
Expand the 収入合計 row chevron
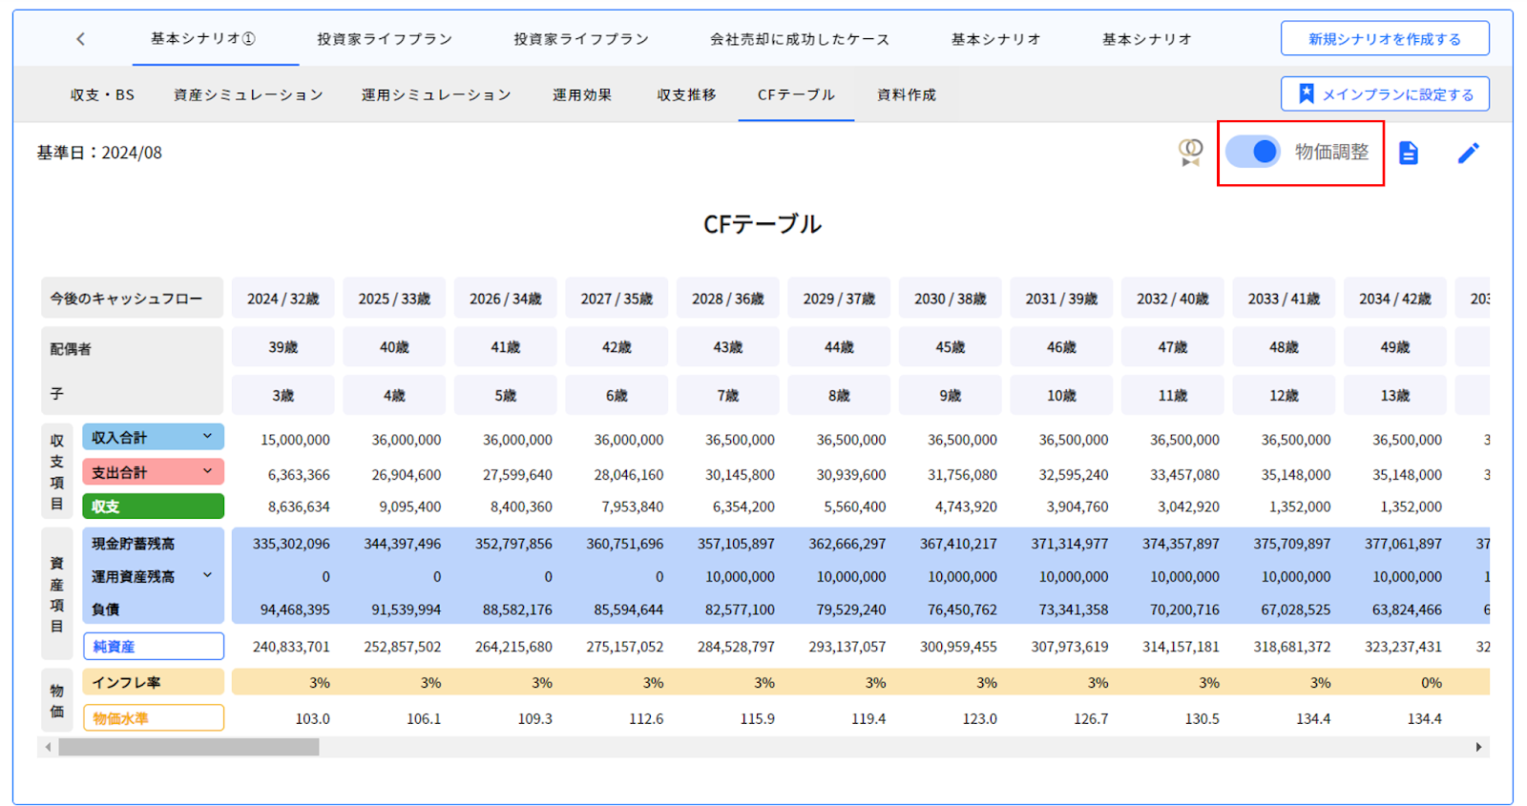coord(207,437)
